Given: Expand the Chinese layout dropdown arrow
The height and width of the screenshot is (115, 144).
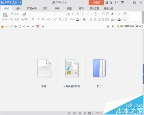Looking at the screenshot, I should 115,14.
